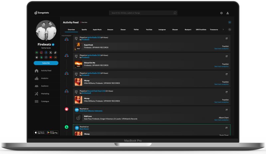Image resolution: width=266 pixels, height=154 pixels.
Task: Open the DJ Dimixer artist link
Action: point(86,93)
